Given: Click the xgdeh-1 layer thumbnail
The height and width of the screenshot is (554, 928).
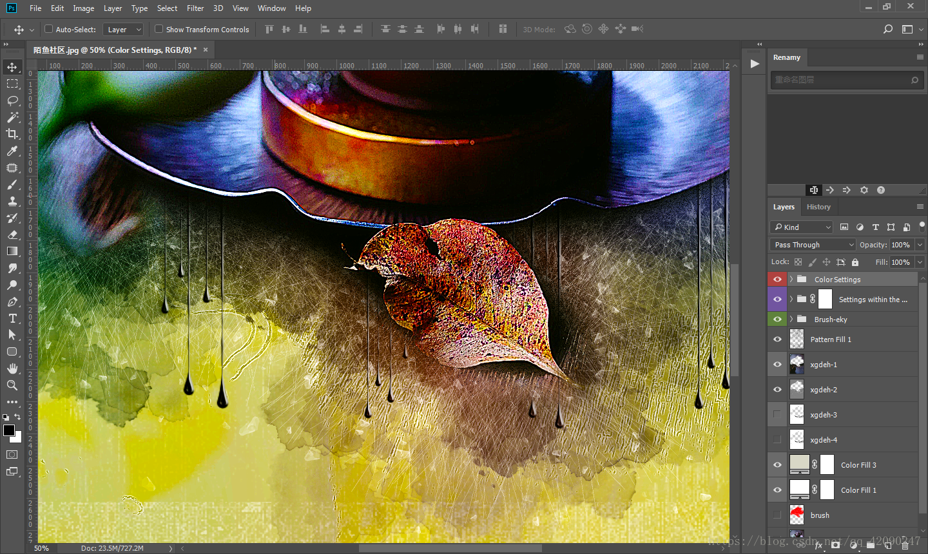Looking at the screenshot, I should point(797,364).
